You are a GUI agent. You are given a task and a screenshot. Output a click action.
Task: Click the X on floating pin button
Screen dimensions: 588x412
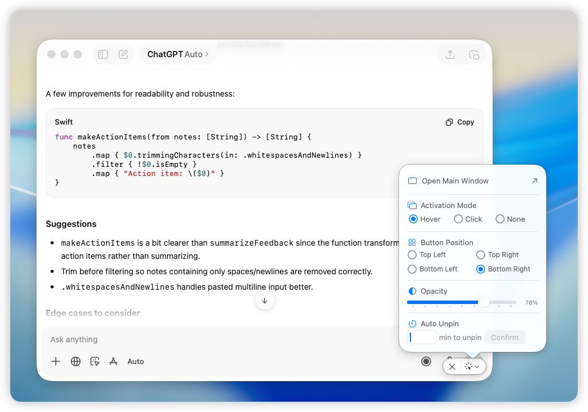click(x=452, y=367)
